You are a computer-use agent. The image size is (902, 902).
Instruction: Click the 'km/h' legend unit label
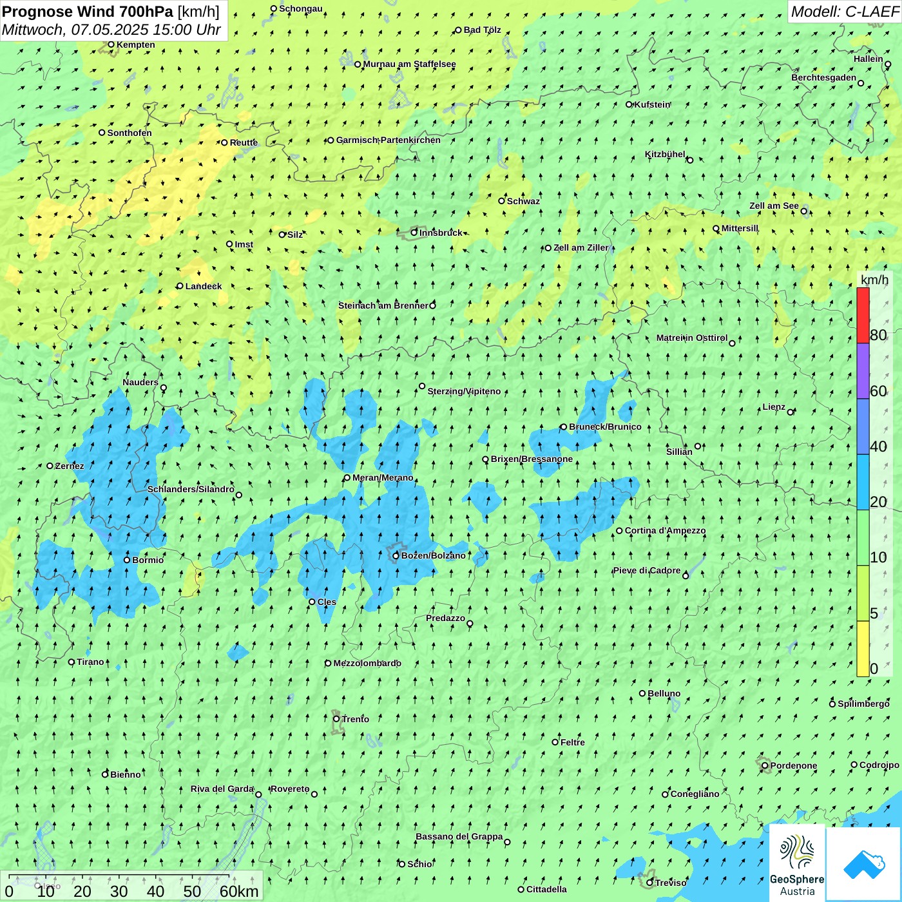874,280
